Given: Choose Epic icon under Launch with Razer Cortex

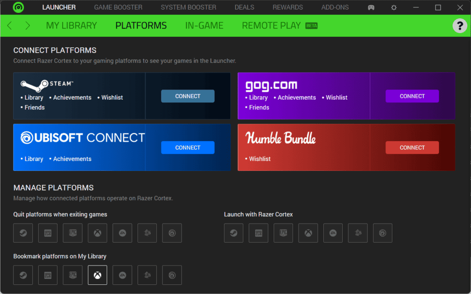Looking at the screenshot, I should click(283, 233).
